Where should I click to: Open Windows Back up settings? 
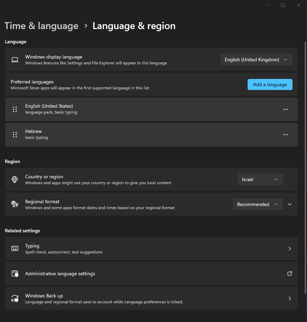[x=151, y=298]
